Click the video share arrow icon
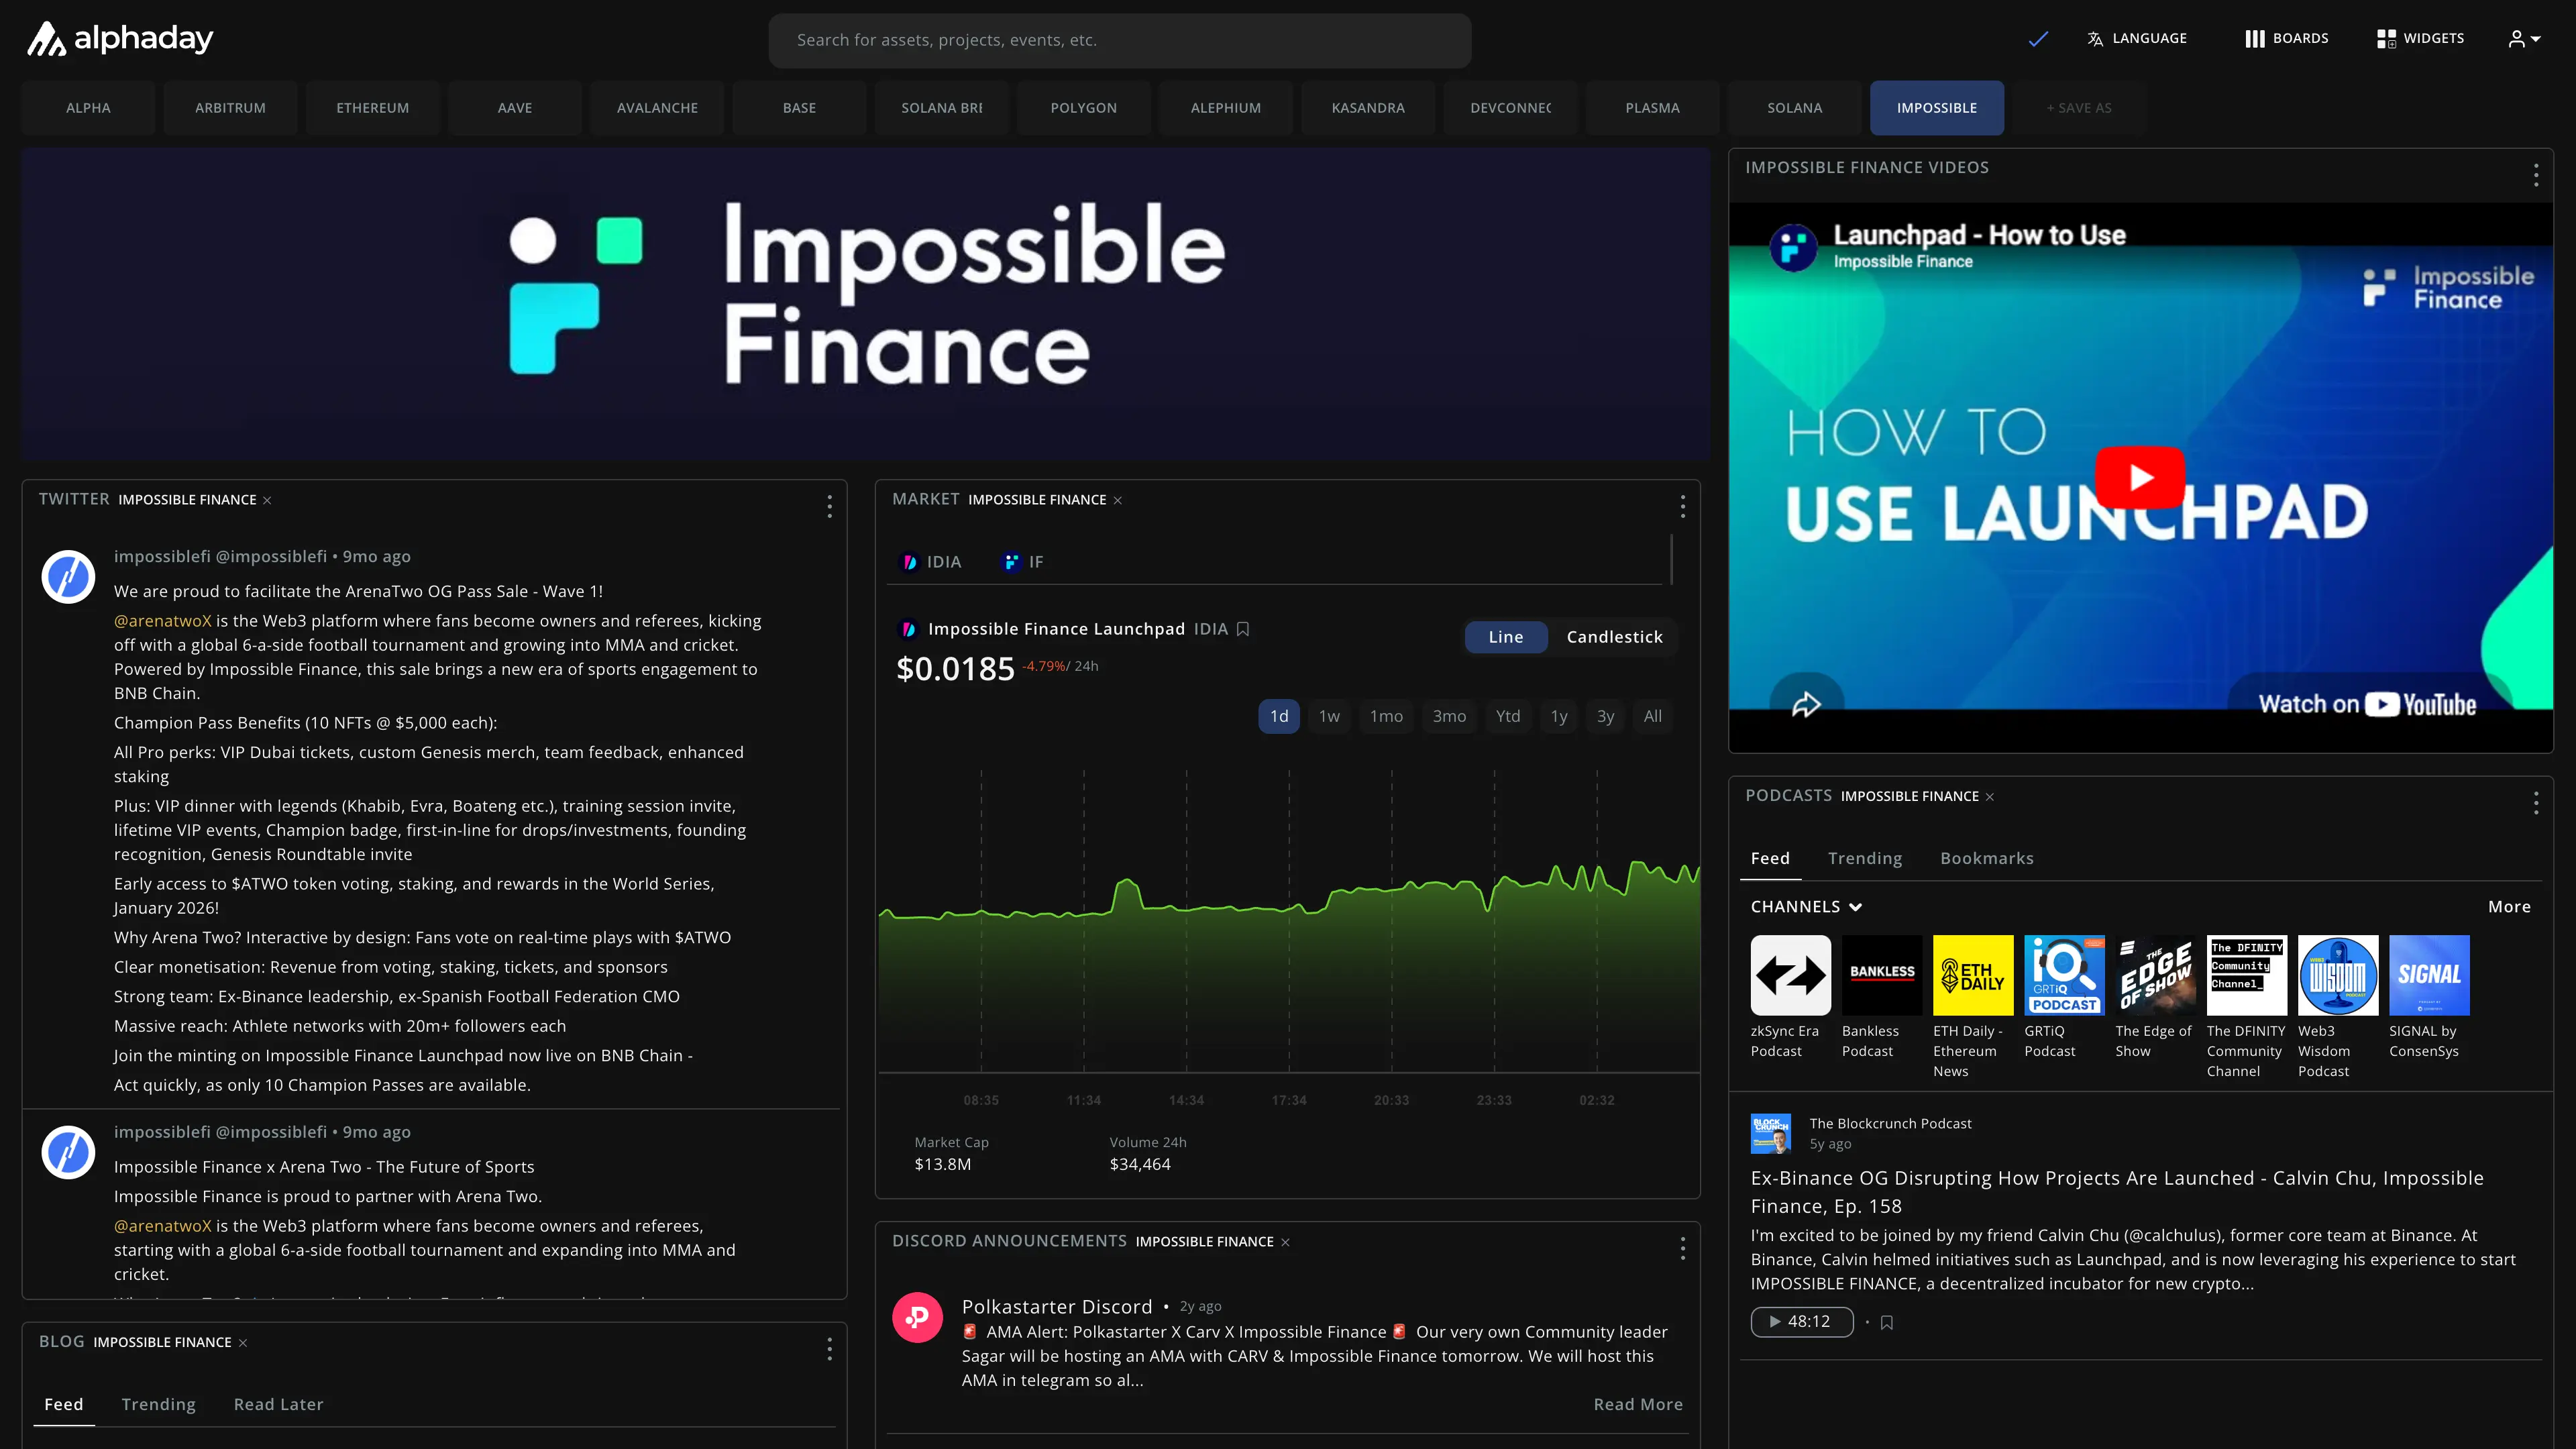Viewport: 2576px width, 1449px height. (1806, 704)
